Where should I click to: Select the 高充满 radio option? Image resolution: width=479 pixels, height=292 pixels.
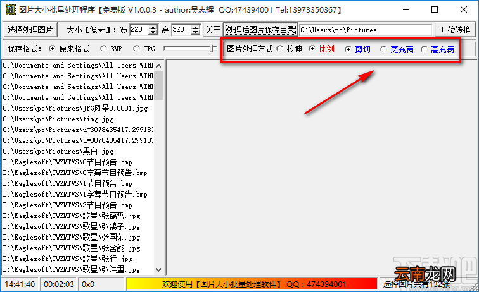click(425, 49)
